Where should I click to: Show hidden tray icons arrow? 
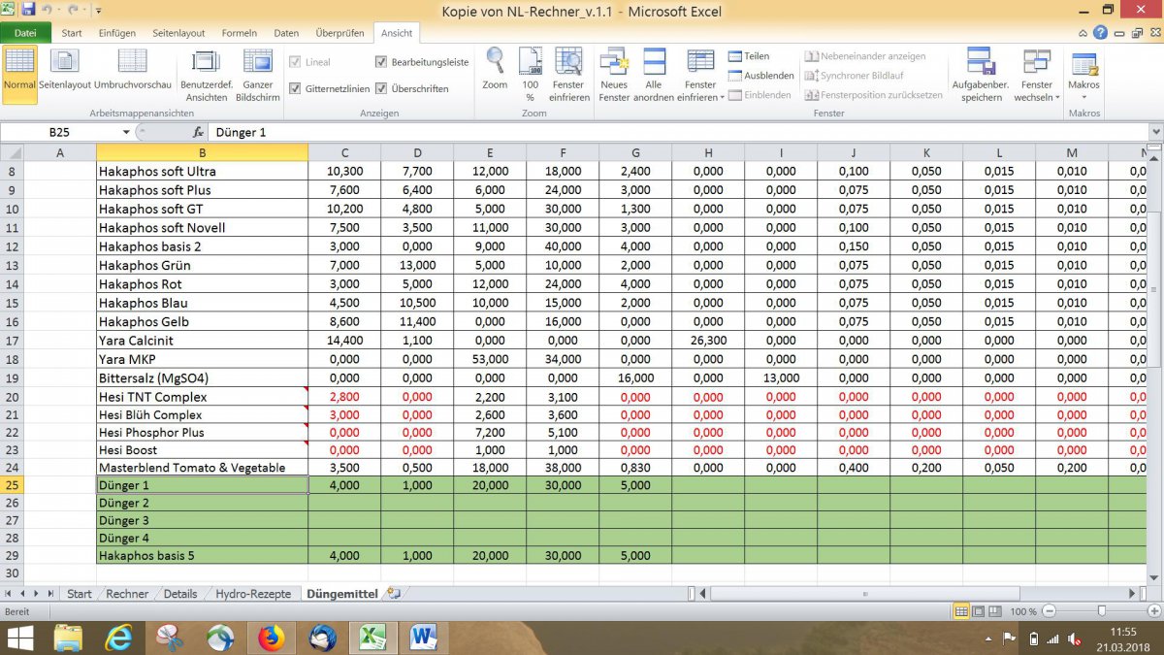987,639
